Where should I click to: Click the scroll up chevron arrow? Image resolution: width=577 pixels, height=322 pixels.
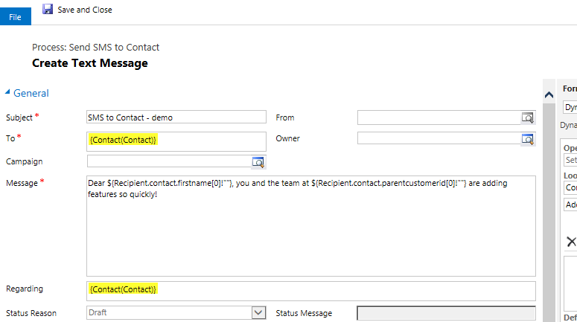point(549,94)
